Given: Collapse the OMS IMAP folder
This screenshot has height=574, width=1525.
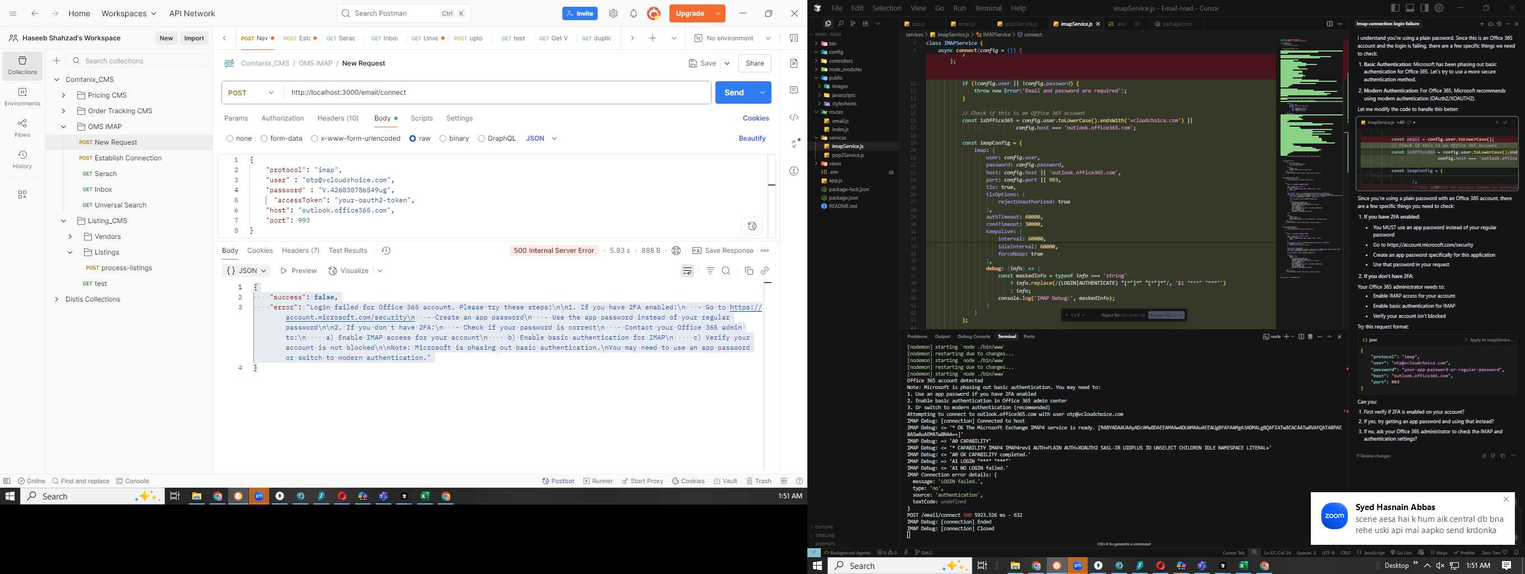Looking at the screenshot, I should (63, 127).
